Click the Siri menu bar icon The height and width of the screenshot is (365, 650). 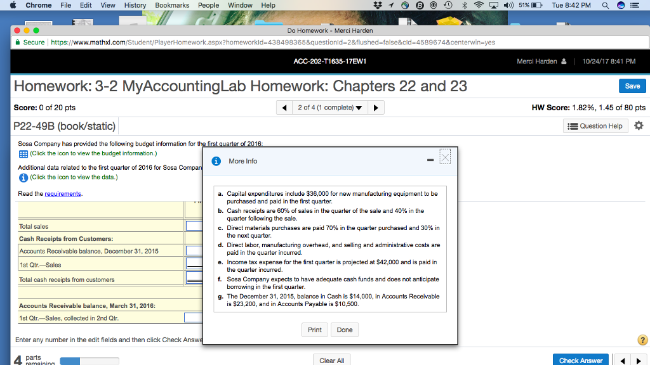tap(621, 5)
